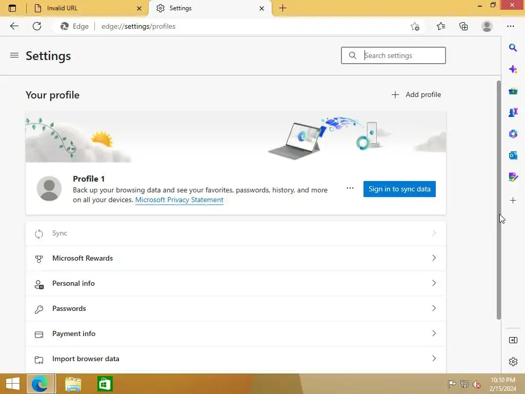Expand Import browser data chevron arrow

[434, 359]
